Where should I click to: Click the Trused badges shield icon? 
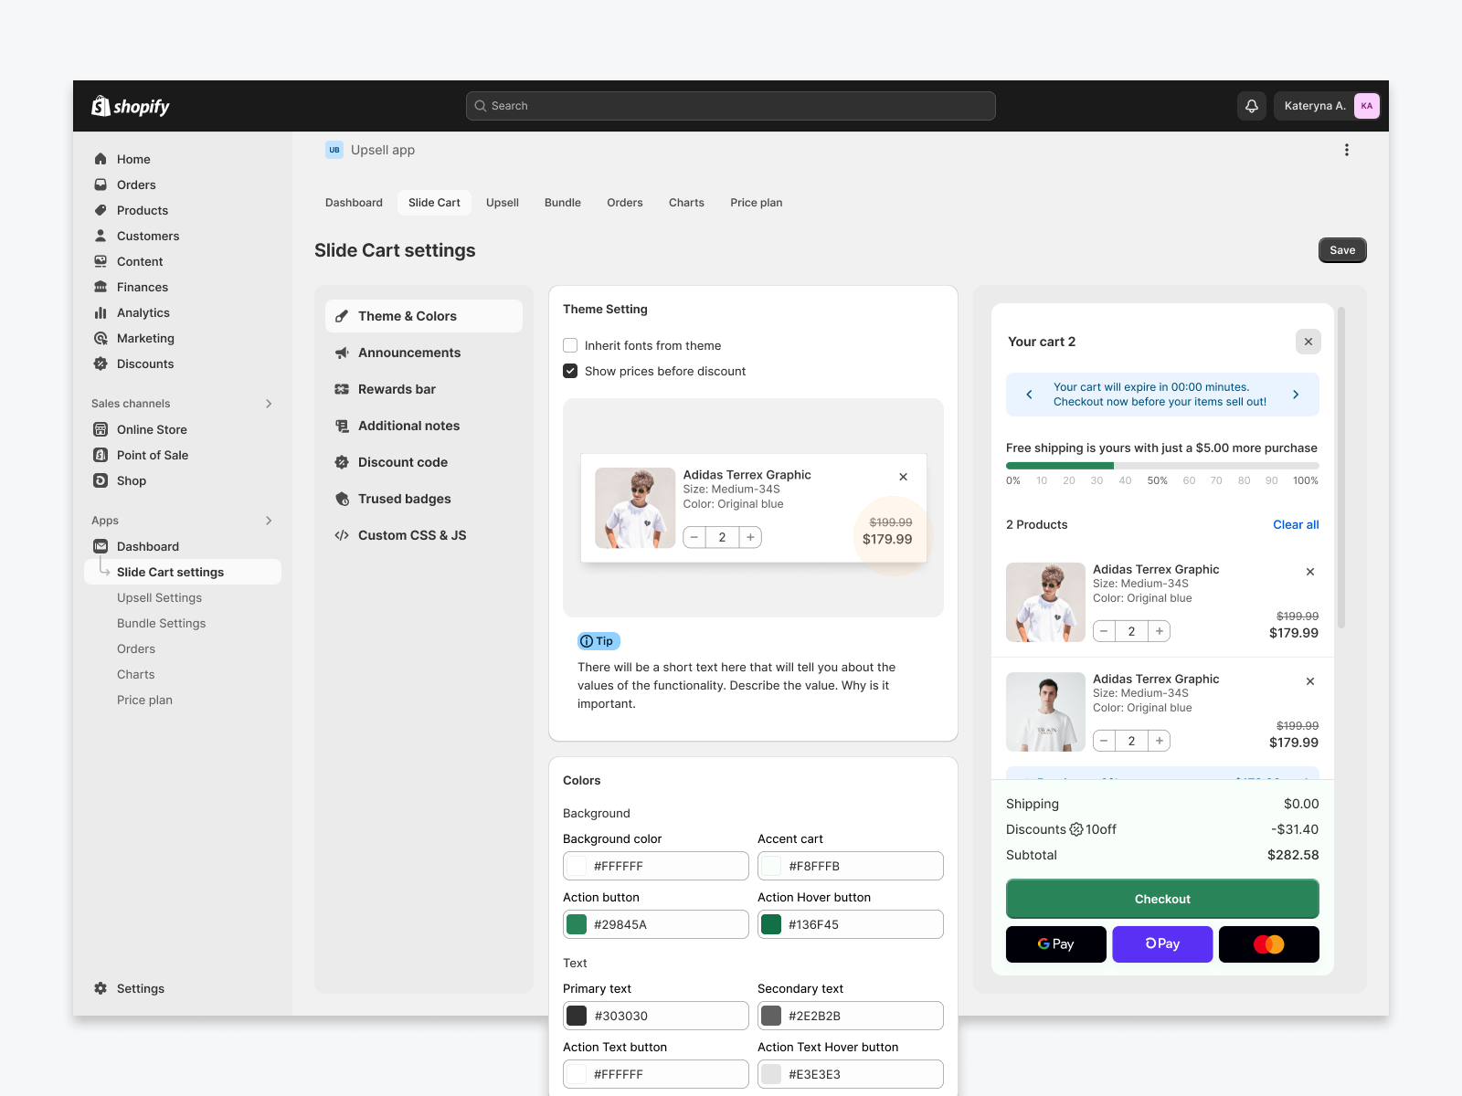point(341,499)
